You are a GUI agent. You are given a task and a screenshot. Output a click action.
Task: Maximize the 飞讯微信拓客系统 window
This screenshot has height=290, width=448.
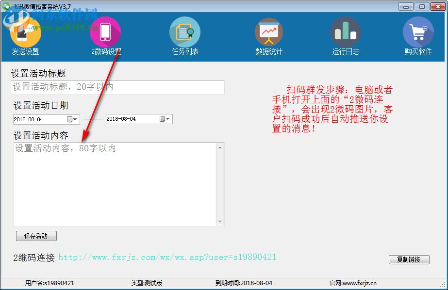(422, 7)
